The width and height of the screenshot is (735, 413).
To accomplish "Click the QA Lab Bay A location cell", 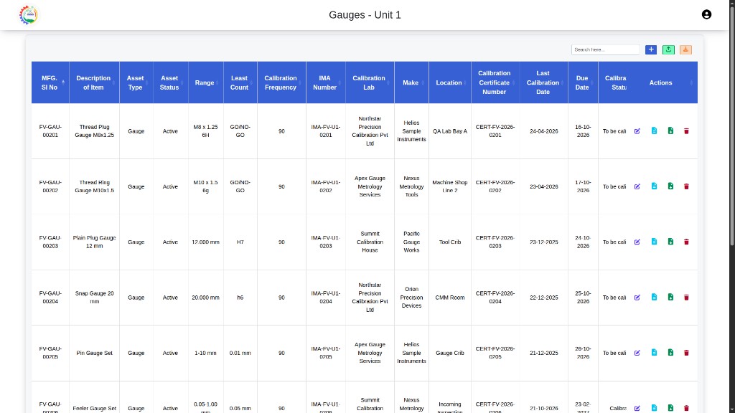I will (x=449, y=131).
